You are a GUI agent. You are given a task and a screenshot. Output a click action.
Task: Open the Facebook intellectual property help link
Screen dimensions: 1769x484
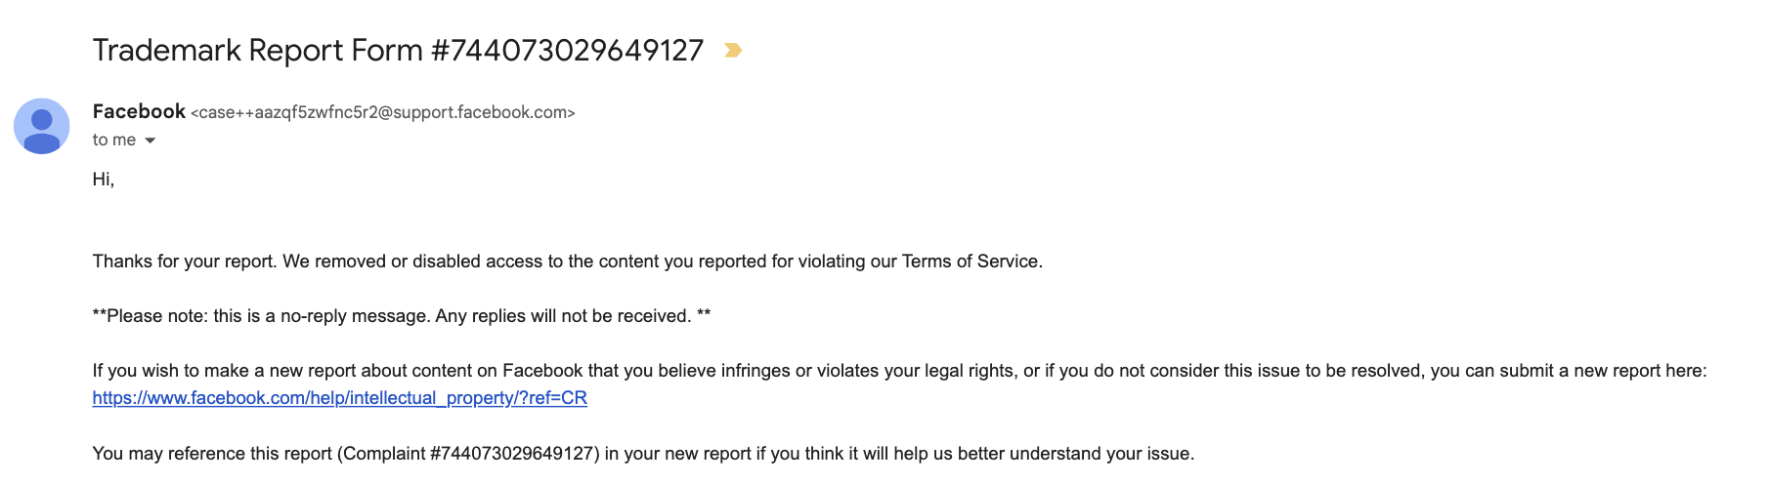click(339, 398)
